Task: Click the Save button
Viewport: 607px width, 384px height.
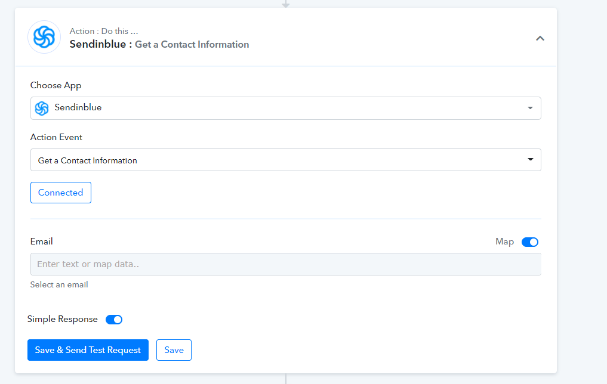Action: (x=174, y=350)
